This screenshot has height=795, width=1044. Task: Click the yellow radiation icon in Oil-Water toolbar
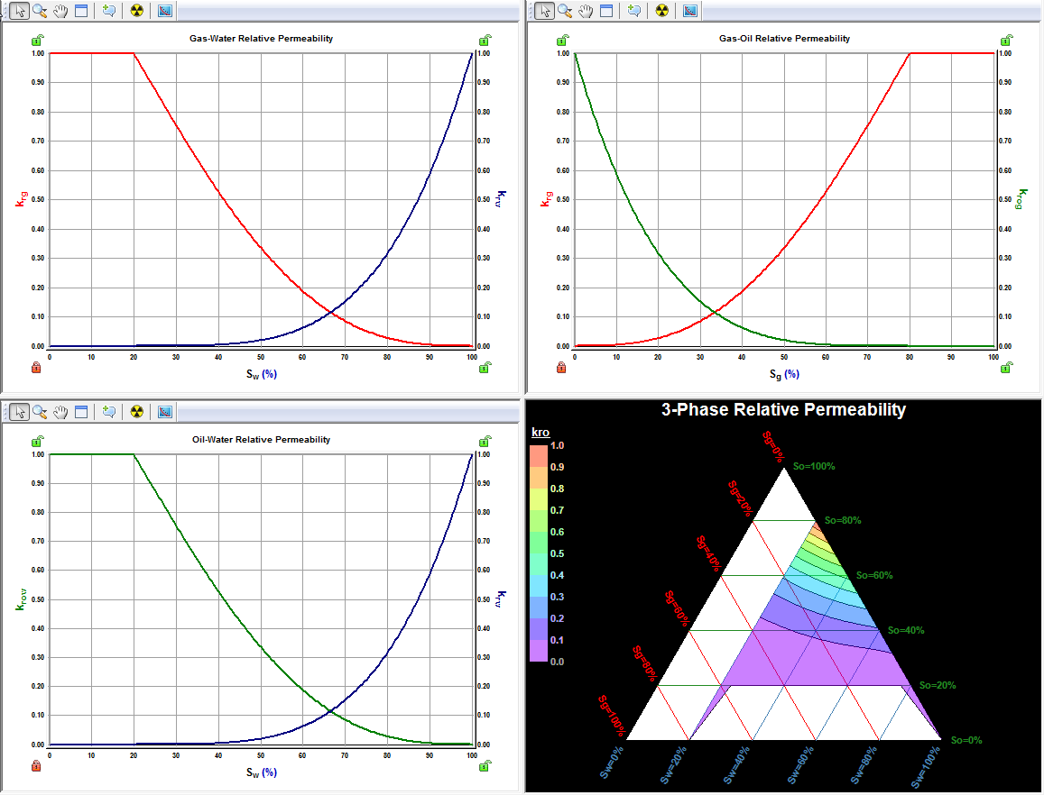click(x=136, y=412)
